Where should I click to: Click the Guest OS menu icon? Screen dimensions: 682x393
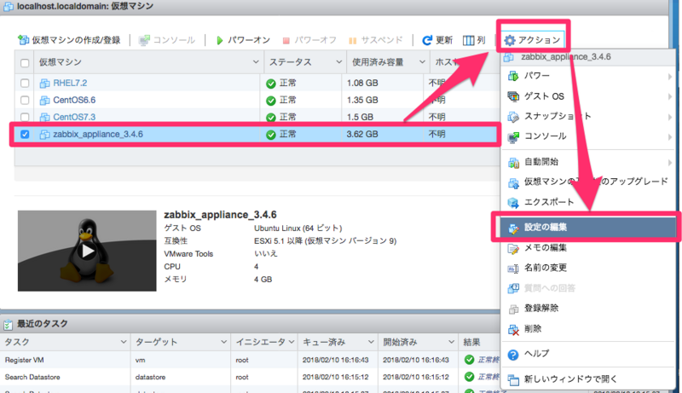(513, 96)
